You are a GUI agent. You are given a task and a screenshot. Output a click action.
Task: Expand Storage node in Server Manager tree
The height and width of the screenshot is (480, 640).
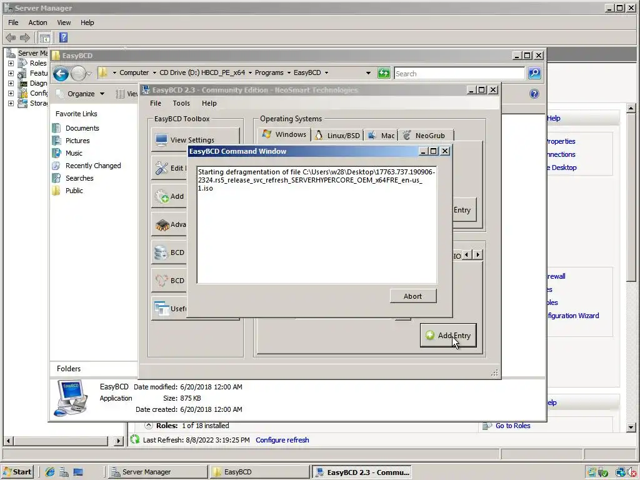click(11, 103)
